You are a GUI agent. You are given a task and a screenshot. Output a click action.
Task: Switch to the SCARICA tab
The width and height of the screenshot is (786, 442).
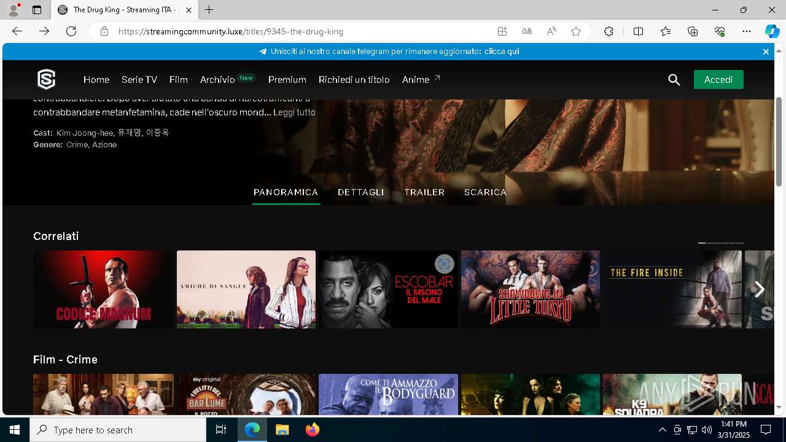485,192
